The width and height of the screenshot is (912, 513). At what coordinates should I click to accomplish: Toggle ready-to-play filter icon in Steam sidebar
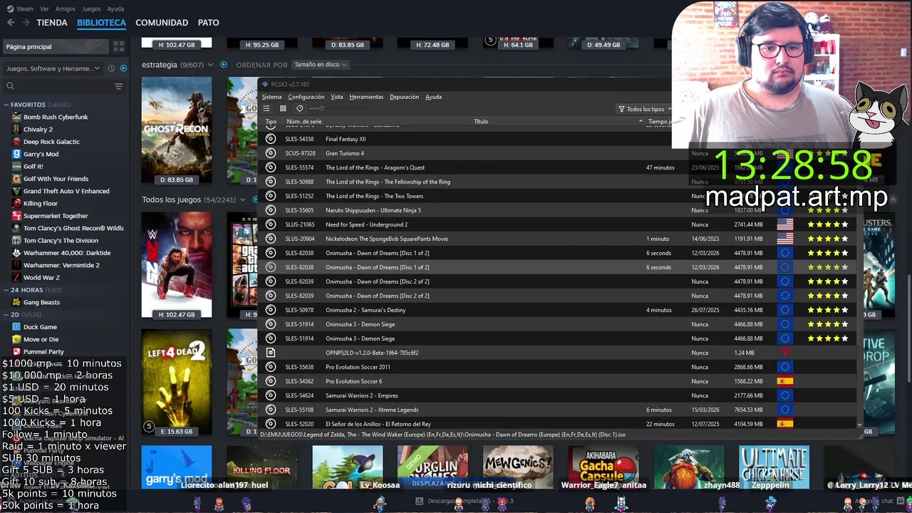click(123, 68)
